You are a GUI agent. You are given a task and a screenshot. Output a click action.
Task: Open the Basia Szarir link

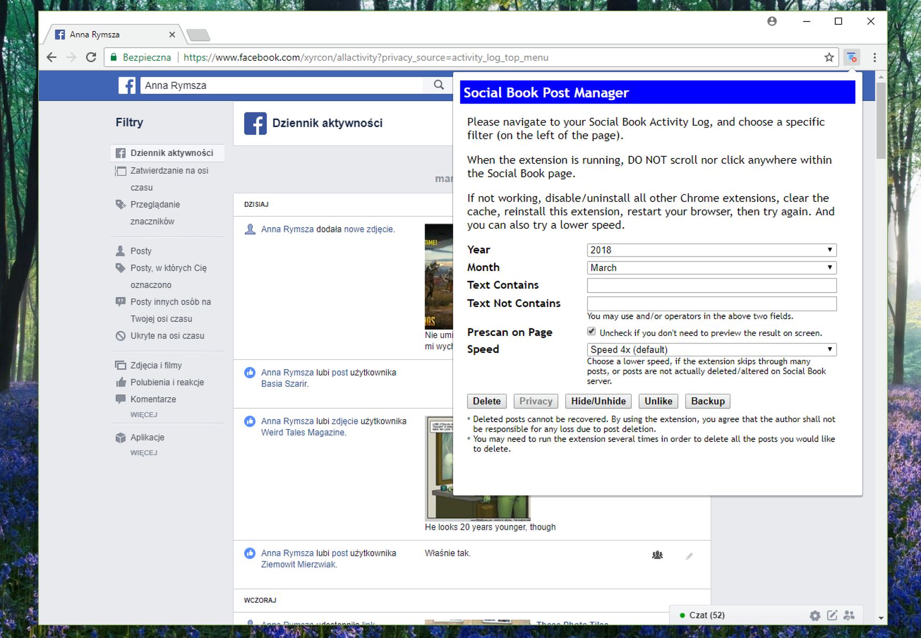coord(284,384)
